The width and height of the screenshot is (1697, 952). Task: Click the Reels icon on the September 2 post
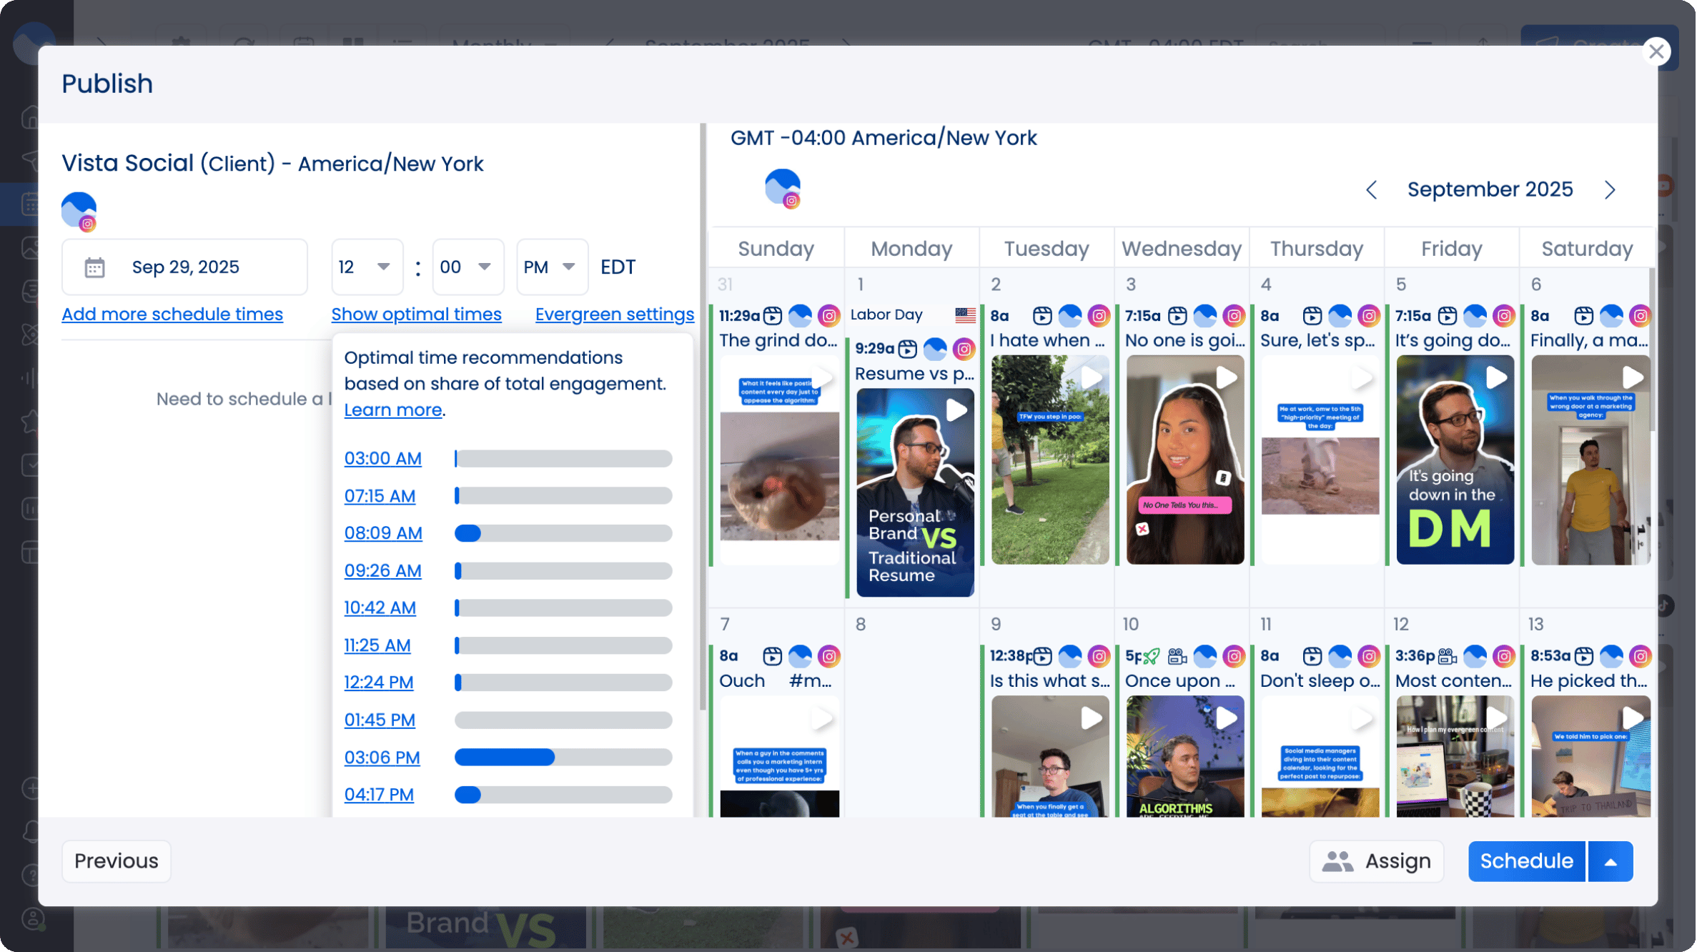coord(1042,315)
